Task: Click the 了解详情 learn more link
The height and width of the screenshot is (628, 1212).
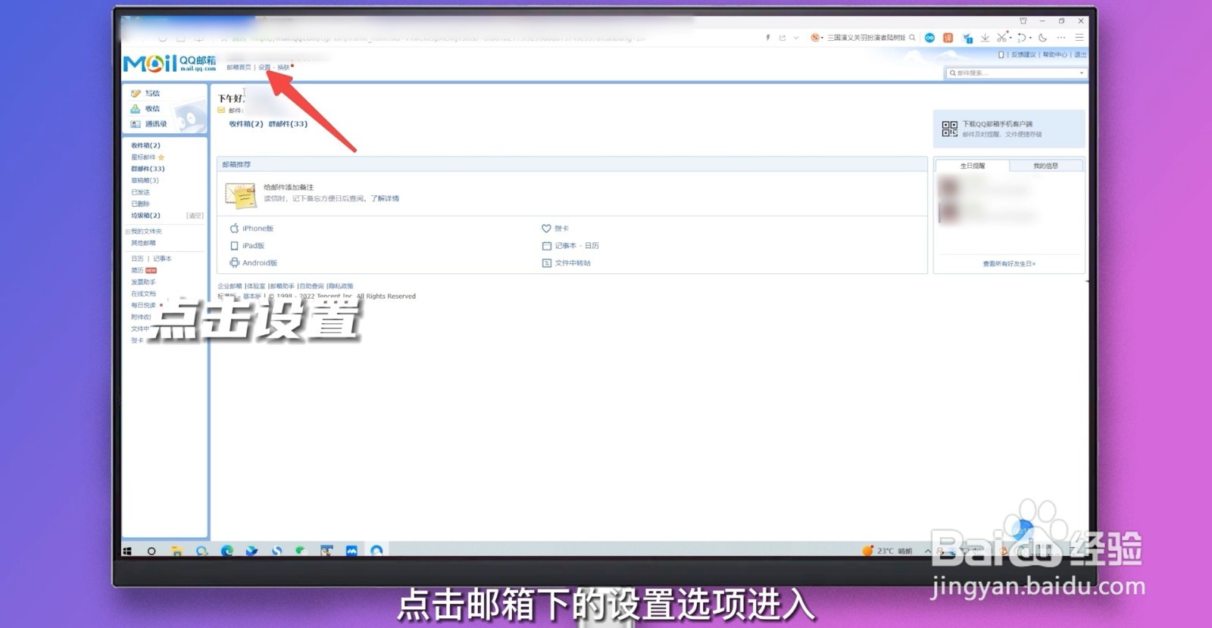Action: tap(385, 199)
